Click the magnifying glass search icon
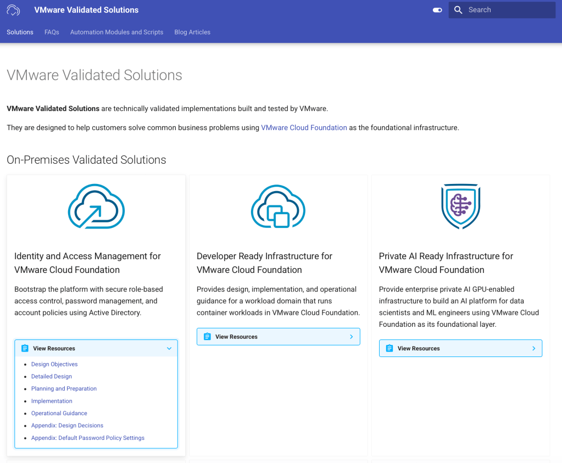This screenshot has height=463, width=562. tap(458, 10)
